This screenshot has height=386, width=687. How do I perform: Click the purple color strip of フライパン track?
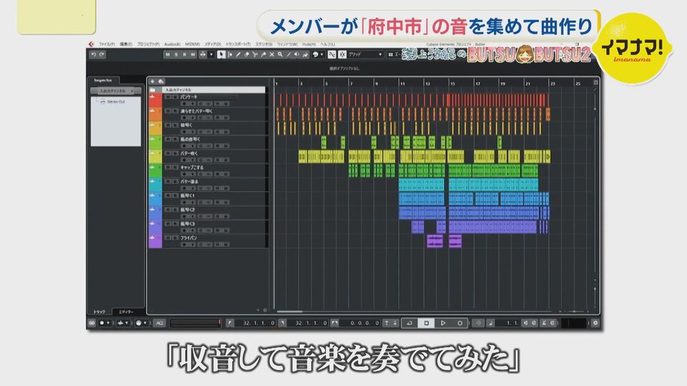[155, 241]
